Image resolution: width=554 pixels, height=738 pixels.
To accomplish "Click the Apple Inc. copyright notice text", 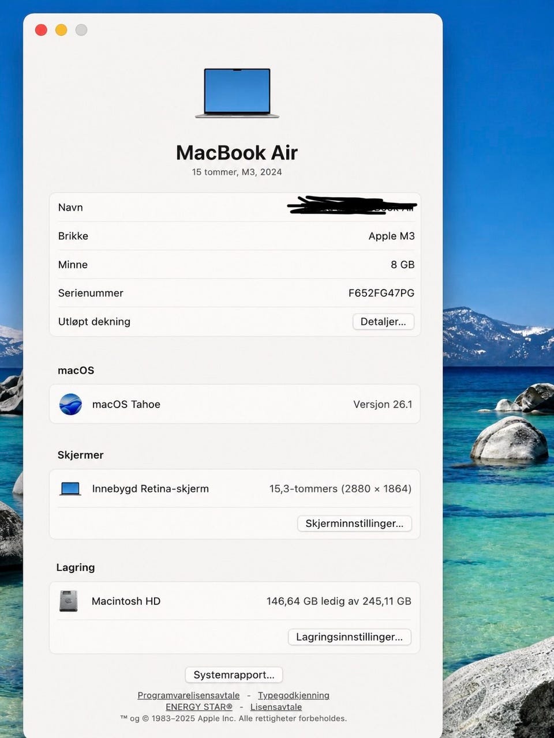I will [x=234, y=718].
